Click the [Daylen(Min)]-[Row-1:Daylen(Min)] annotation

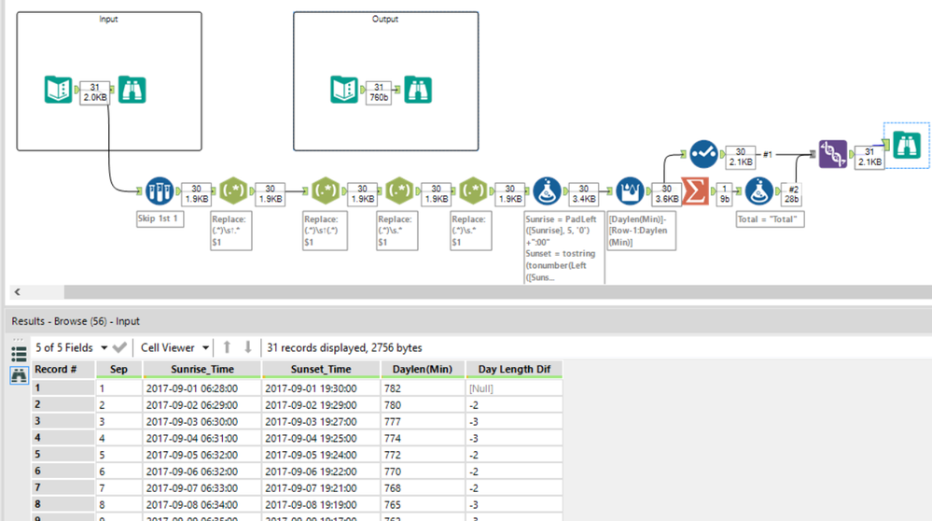[x=641, y=231]
